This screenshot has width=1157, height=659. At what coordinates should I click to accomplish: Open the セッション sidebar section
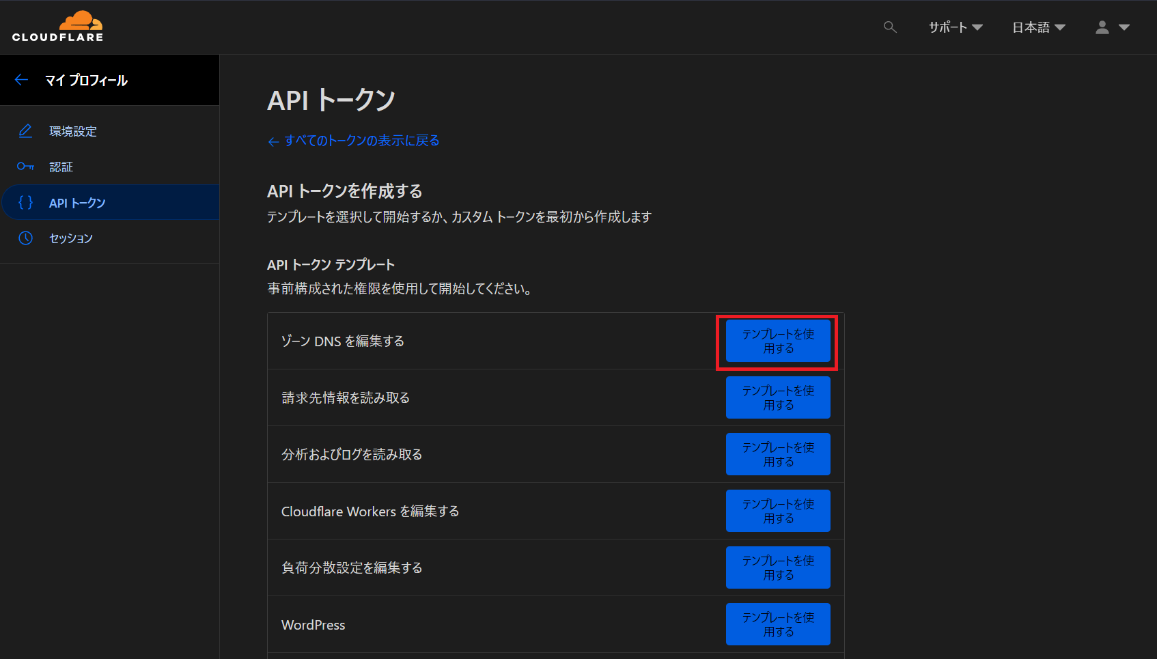pyautogui.click(x=70, y=238)
